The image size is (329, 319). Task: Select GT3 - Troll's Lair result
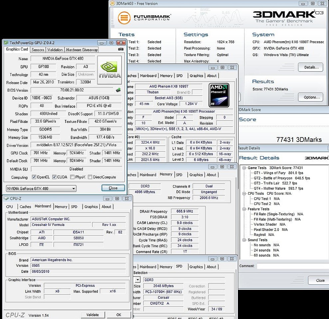(275, 183)
